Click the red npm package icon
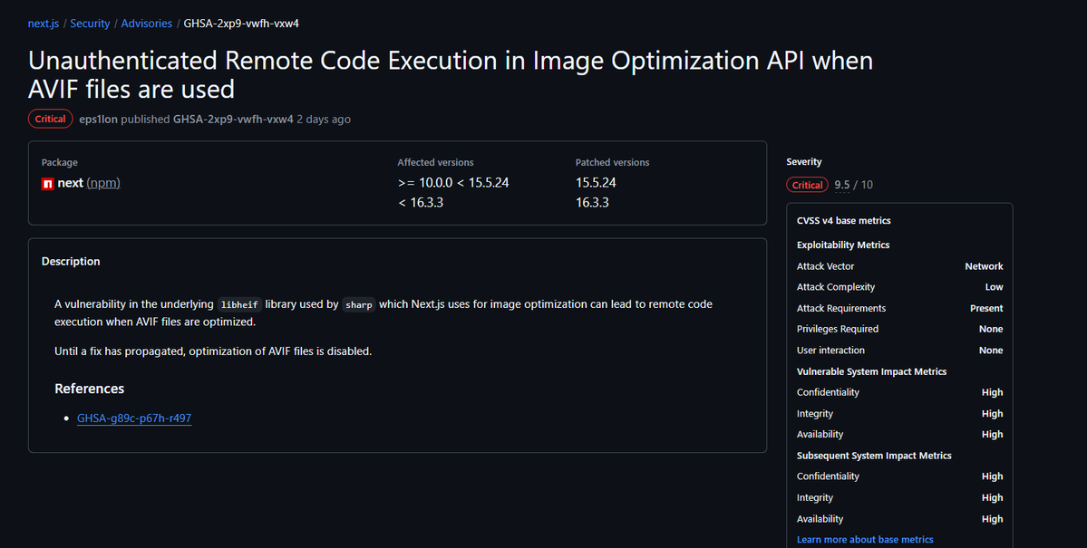This screenshot has width=1087, height=548. click(x=48, y=184)
